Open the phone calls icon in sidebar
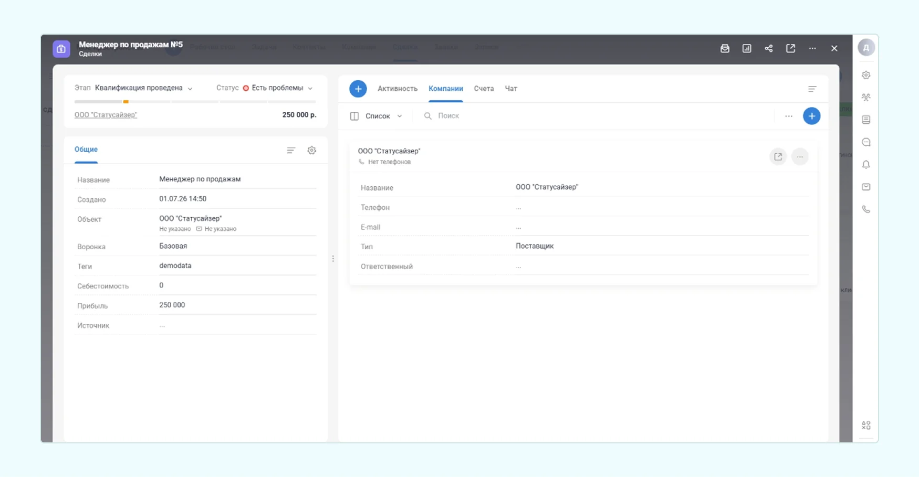Screen dimensions: 919x477 (866, 209)
